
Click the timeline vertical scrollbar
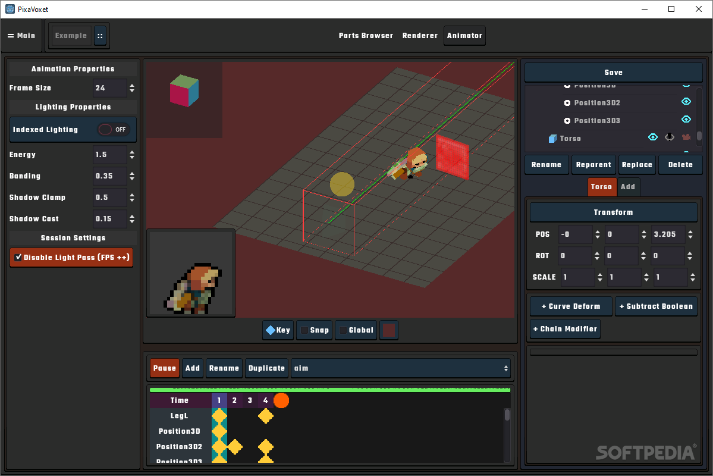click(x=507, y=434)
